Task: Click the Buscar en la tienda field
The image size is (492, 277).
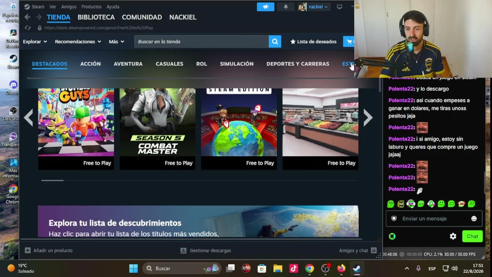Action: 201,42
